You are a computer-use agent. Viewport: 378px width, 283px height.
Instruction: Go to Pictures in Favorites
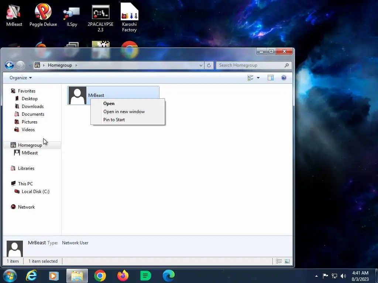(30, 122)
